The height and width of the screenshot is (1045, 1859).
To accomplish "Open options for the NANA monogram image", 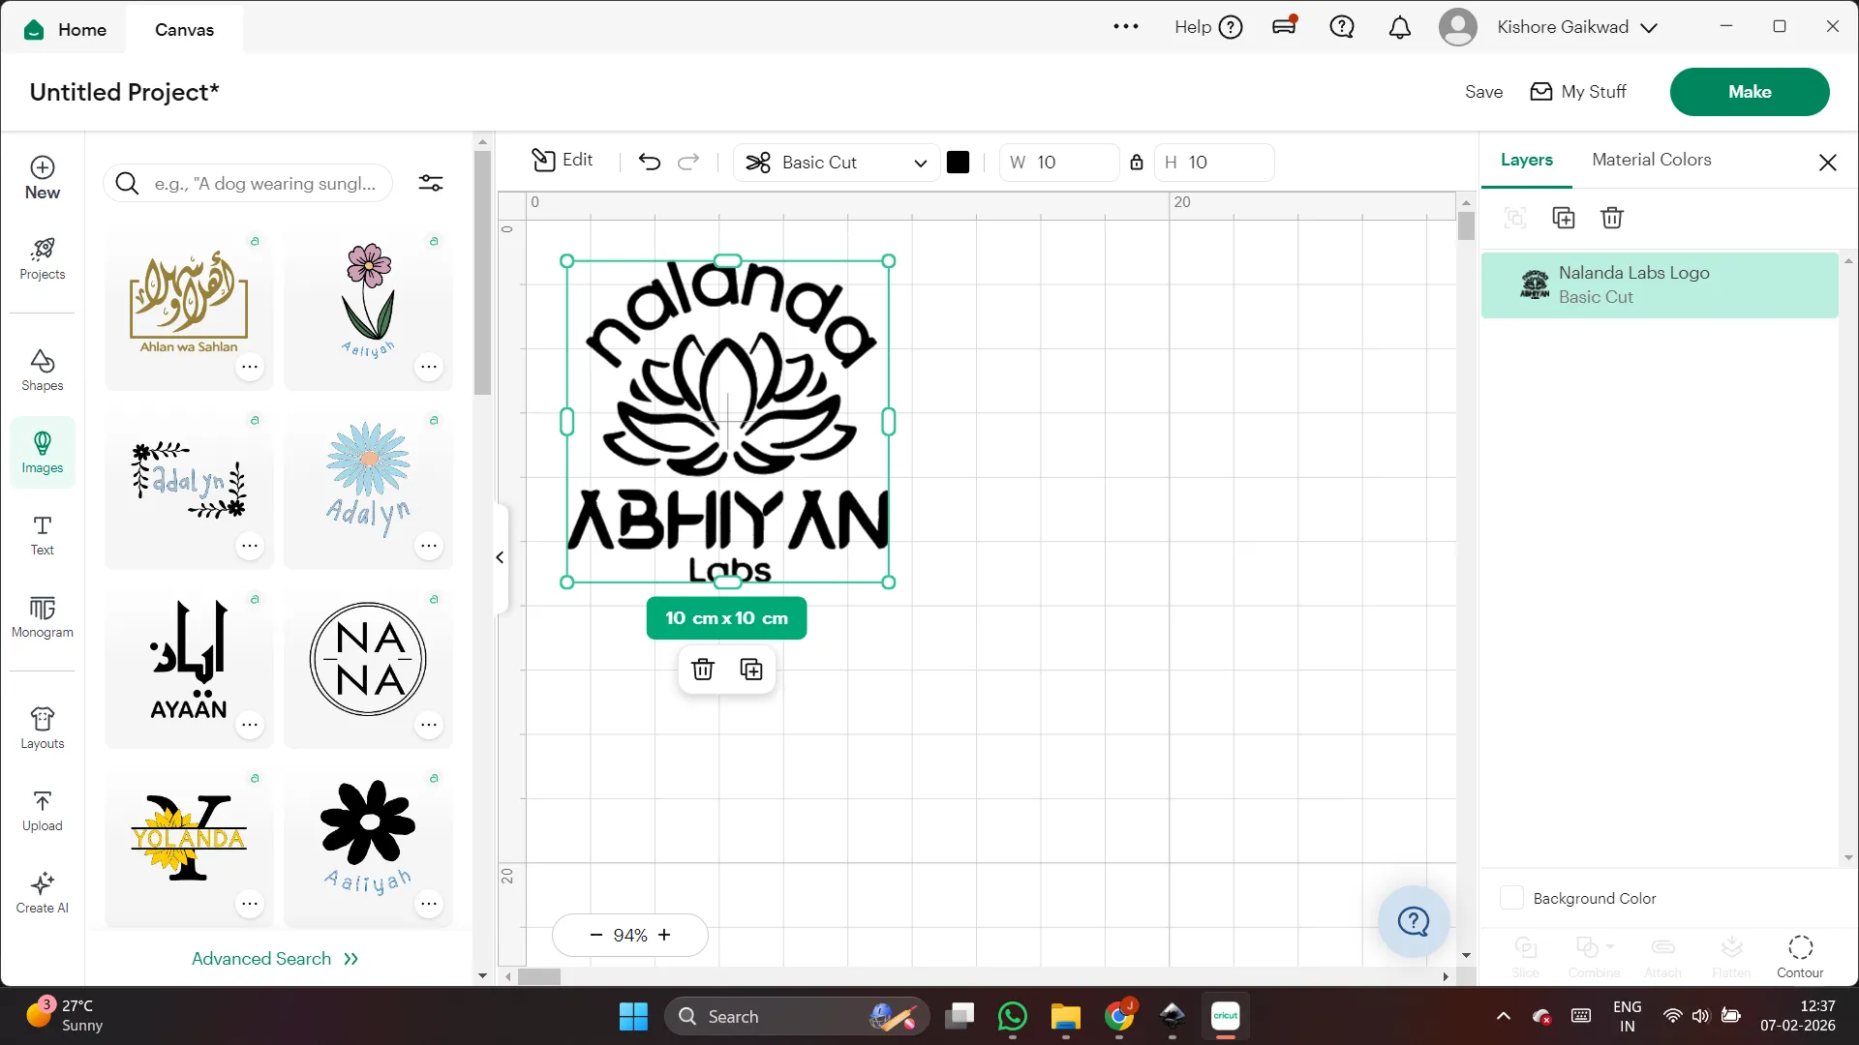I will click(x=429, y=725).
